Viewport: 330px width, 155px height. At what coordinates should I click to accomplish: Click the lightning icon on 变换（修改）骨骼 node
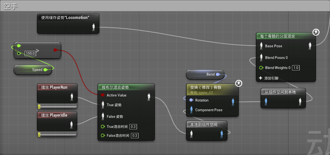click(x=239, y=83)
